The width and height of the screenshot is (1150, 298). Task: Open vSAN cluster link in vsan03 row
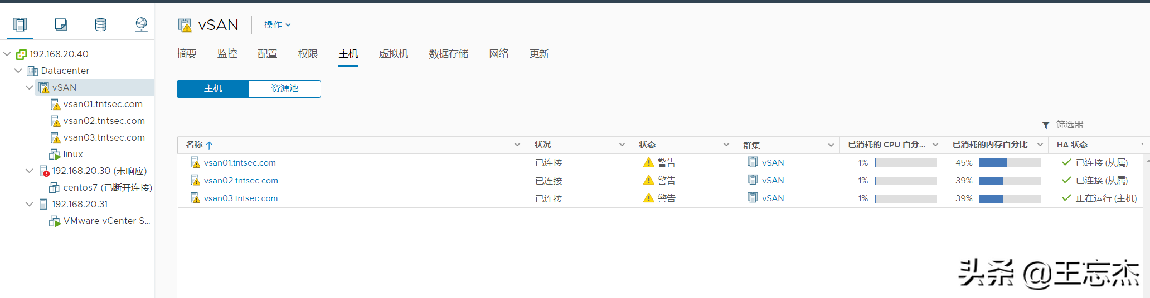pyautogui.click(x=773, y=198)
